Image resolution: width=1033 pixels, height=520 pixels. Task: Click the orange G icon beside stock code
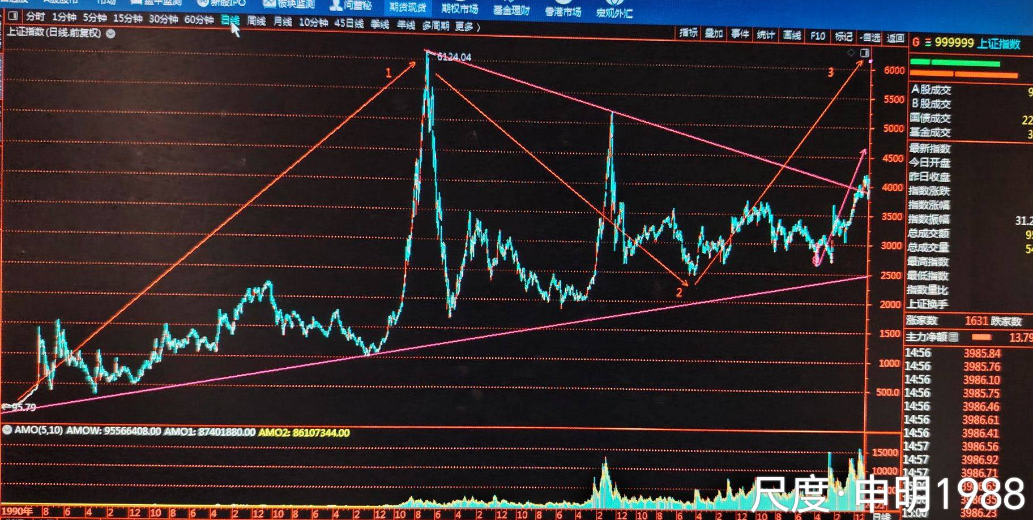(916, 42)
